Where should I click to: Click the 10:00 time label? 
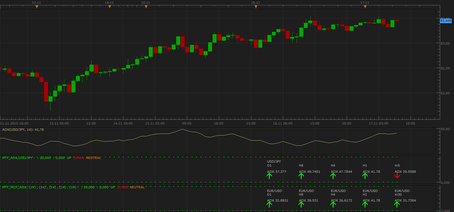tap(410, 123)
